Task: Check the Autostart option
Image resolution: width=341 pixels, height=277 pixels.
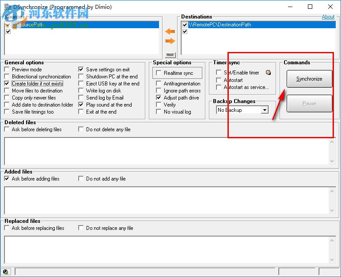Action: 219,80
